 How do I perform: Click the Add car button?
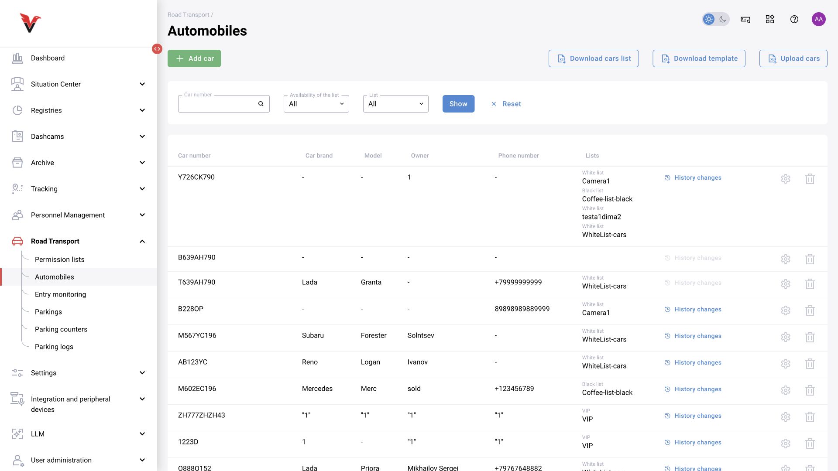(194, 58)
